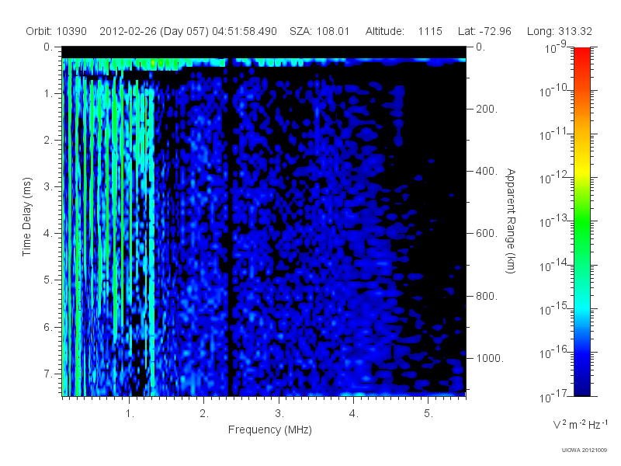Click the Altitude: 1115 label
This screenshot has width=621, height=466.
[404, 31]
